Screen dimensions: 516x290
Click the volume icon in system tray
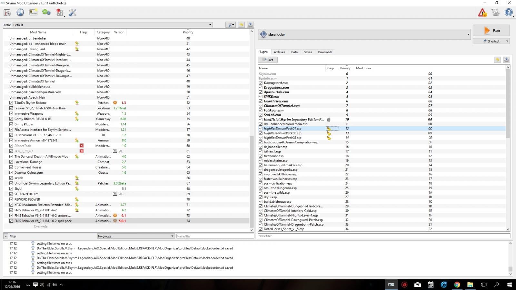pyautogui.click(x=42, y=285)
